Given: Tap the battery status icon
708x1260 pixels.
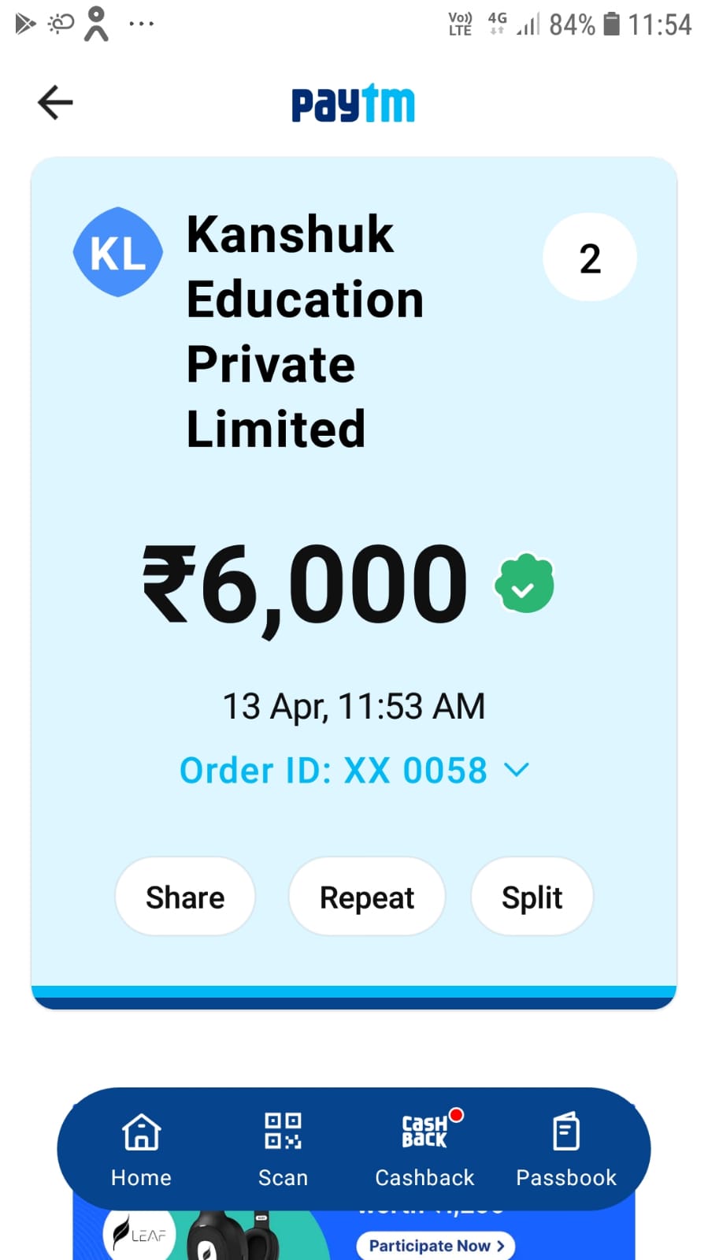Looking at the screenshot, I should point(611,24).
